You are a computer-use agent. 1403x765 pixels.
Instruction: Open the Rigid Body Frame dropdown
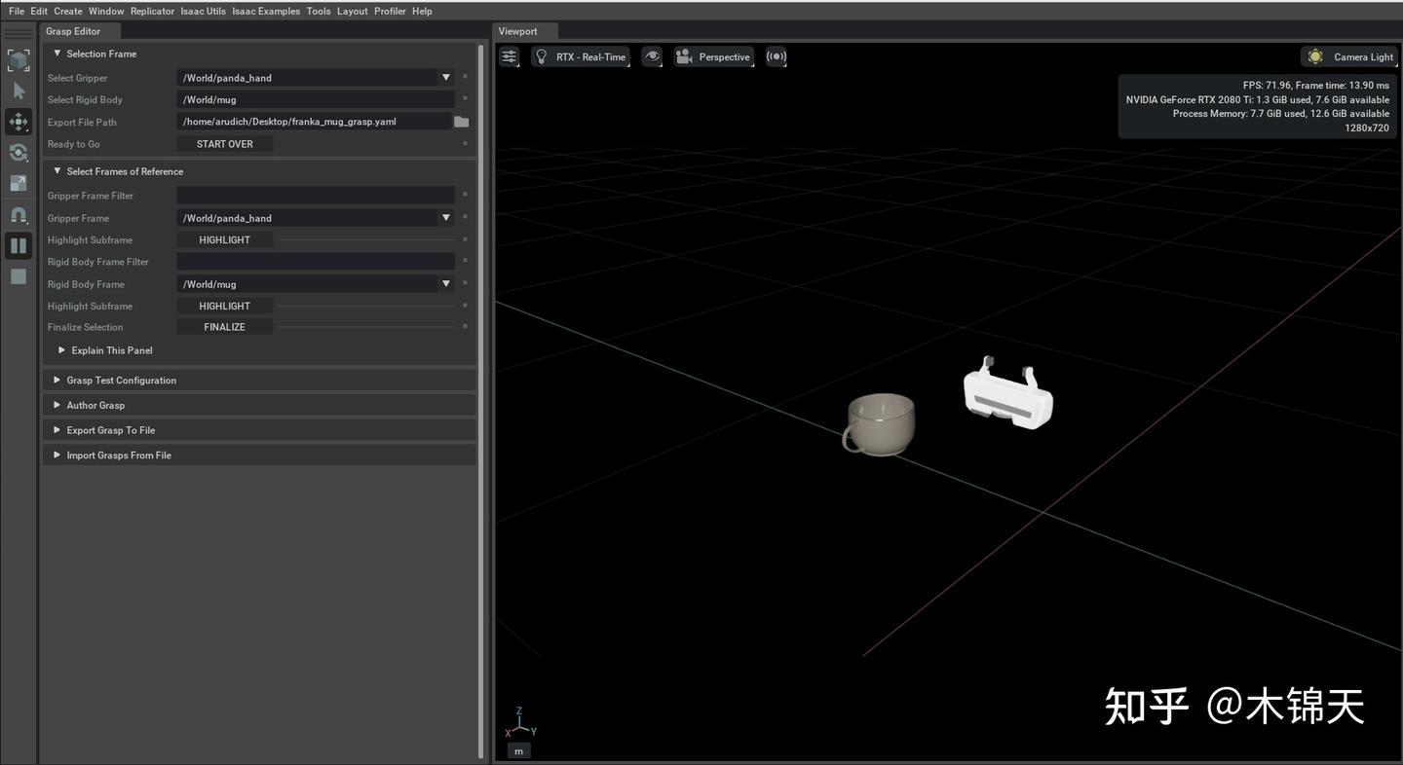[445, 283]
